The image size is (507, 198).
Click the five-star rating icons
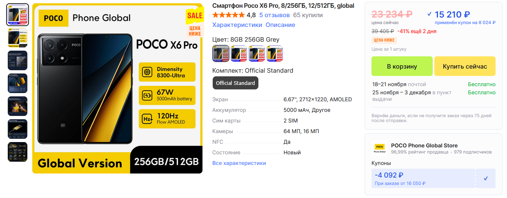coord(229,15)
